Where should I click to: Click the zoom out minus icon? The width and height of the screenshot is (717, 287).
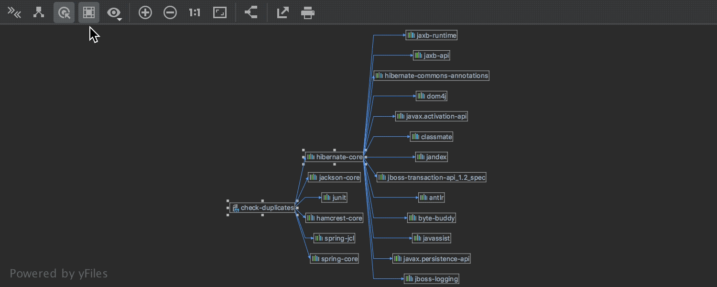coord(170,13)
